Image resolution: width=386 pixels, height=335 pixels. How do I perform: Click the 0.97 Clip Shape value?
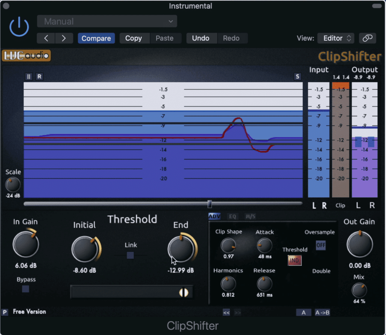point(228,257)
